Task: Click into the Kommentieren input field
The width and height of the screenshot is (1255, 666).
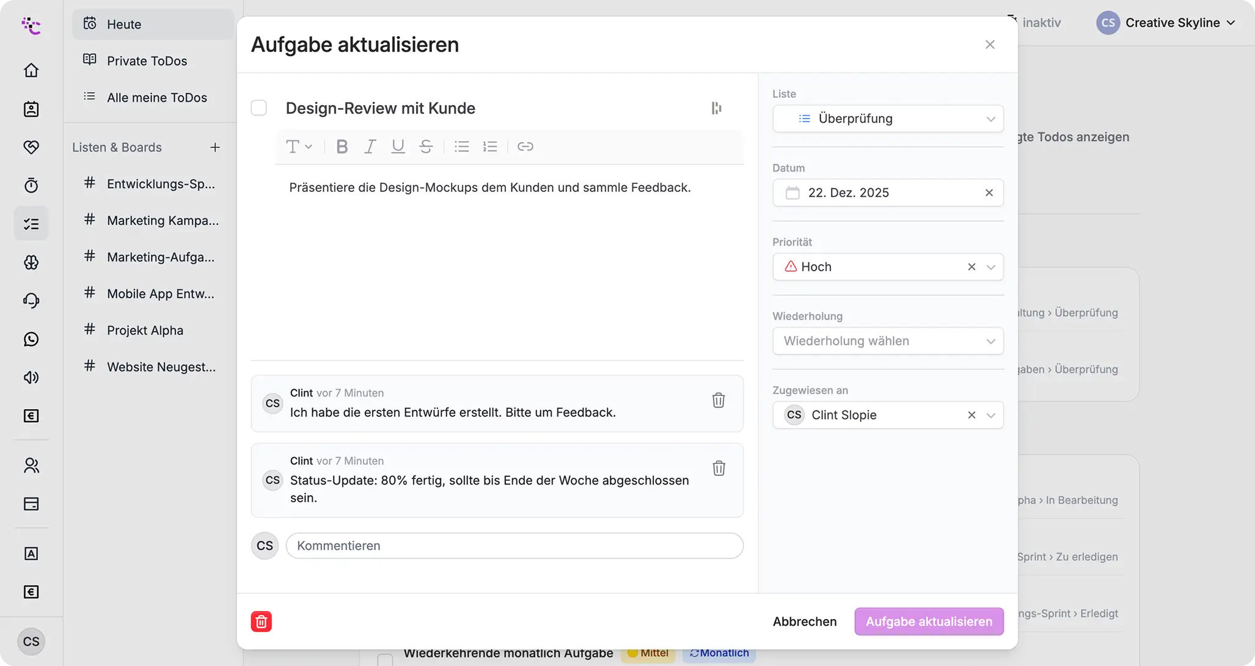Action: click(514, 546)
